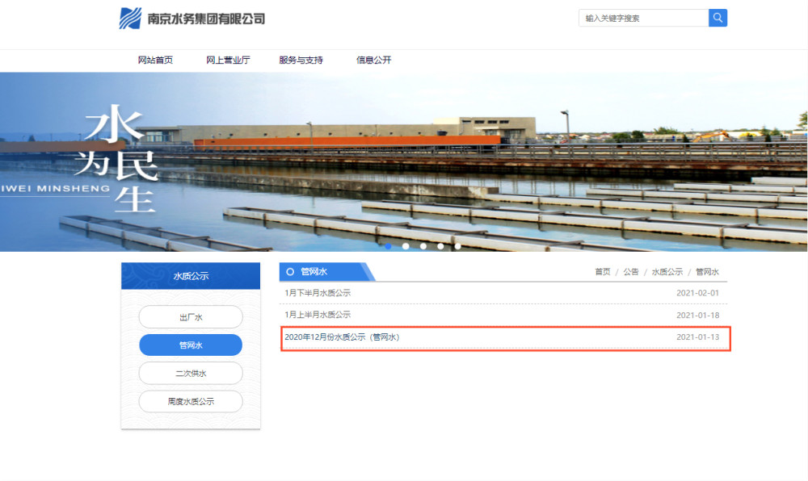Click the water plant banner image
This screenshot has width=808, height=481.
[404, 161]
